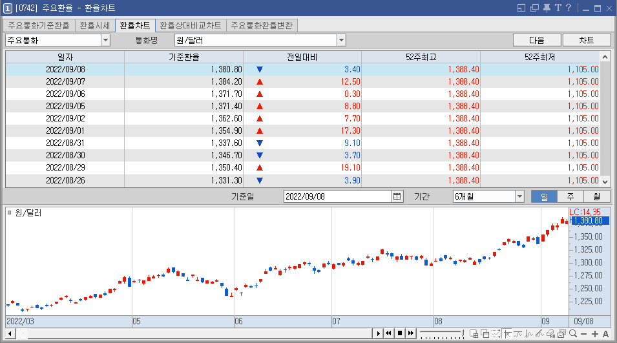Click the fast-forward button below the chart
The height and width of the screenshot is (343, 617).
411,333
